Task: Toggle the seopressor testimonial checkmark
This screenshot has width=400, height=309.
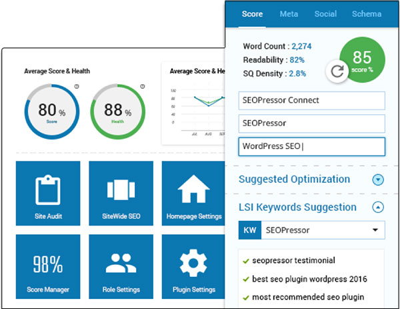Action: coord(245,261)
